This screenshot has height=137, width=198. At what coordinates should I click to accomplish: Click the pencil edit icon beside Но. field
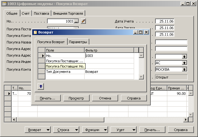click(83, 21)
